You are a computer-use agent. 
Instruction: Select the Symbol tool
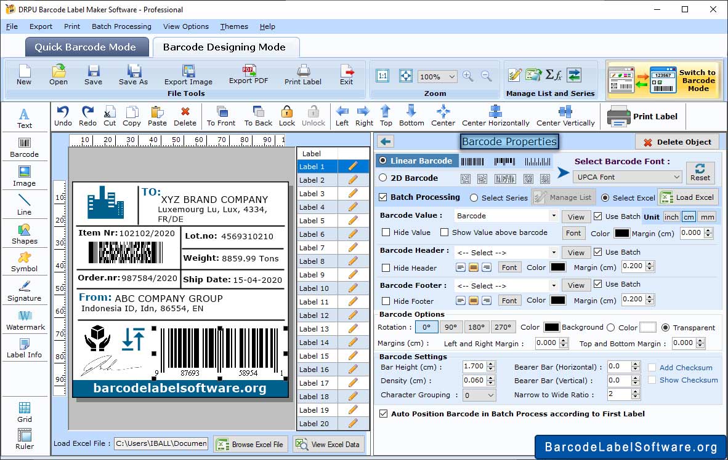[24, 262]
